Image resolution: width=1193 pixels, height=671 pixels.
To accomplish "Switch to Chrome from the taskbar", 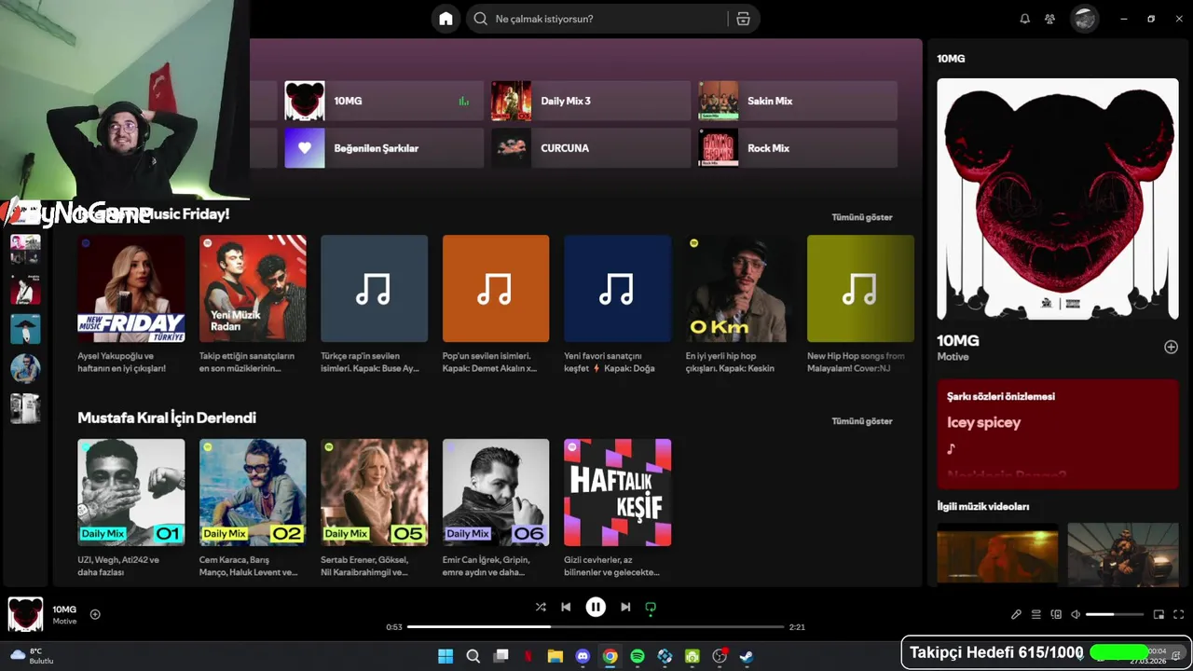I will pyautogui.click(x=610, y=656).
